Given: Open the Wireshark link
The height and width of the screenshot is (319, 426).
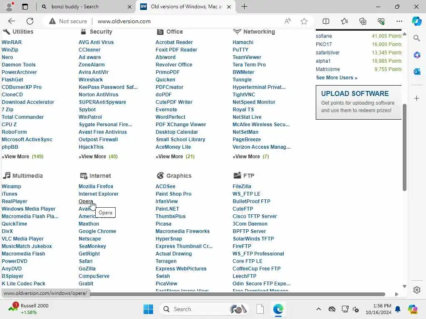Looking at the screenshot, I should point(91,80).
